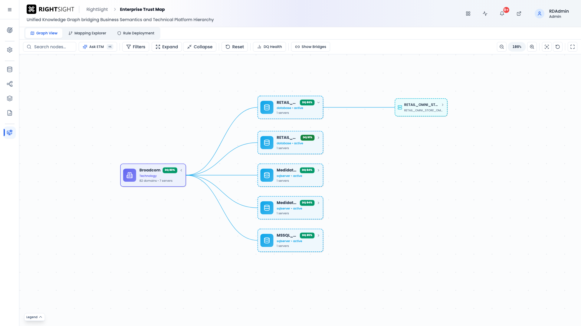This screenshot has width=581, height=326.
Task: Click the RETAIL_OMNI_ST node title
Action: pyautogui.click(x=421, y=105)
